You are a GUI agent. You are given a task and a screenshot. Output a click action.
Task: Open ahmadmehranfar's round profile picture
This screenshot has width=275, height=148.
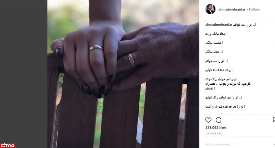[x=210, y=9]
